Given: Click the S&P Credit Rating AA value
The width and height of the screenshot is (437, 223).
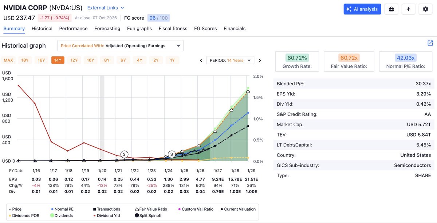Looking at the screenshot, I should click(x=428, y=114).
